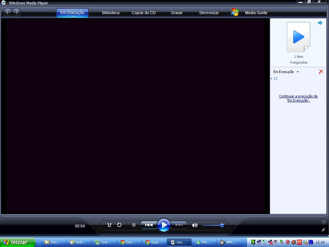Screen dimensions: 329x247
Task: Click the playlist play thumbnail image
Action: tap(298, 37)
